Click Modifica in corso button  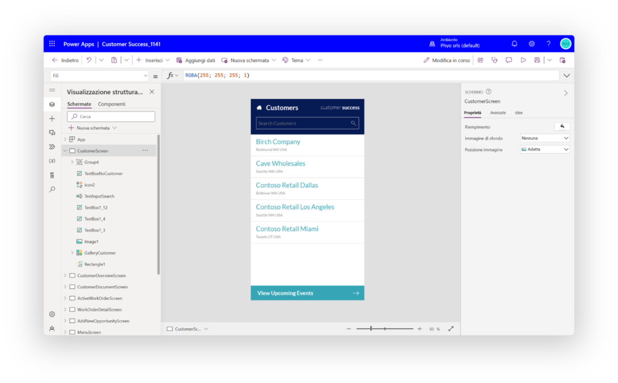(447, 60)
